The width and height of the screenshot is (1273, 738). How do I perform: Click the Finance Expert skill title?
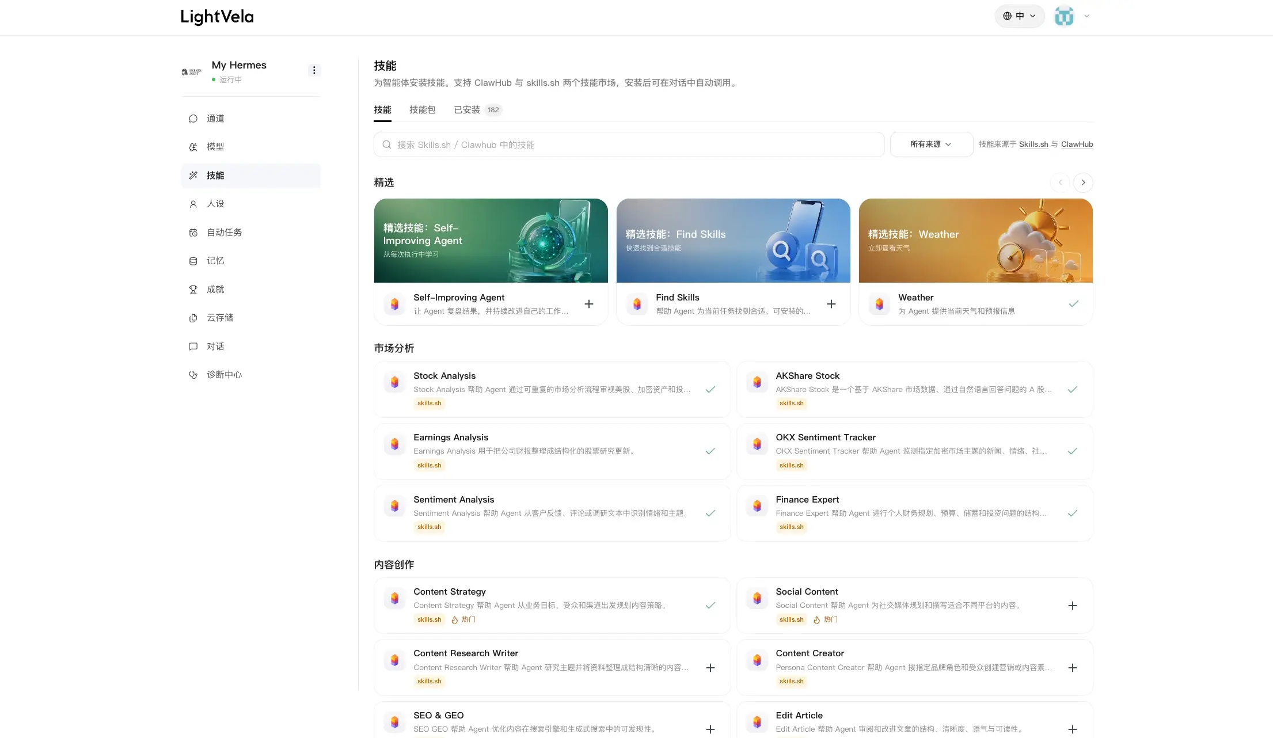coord(807,500)
